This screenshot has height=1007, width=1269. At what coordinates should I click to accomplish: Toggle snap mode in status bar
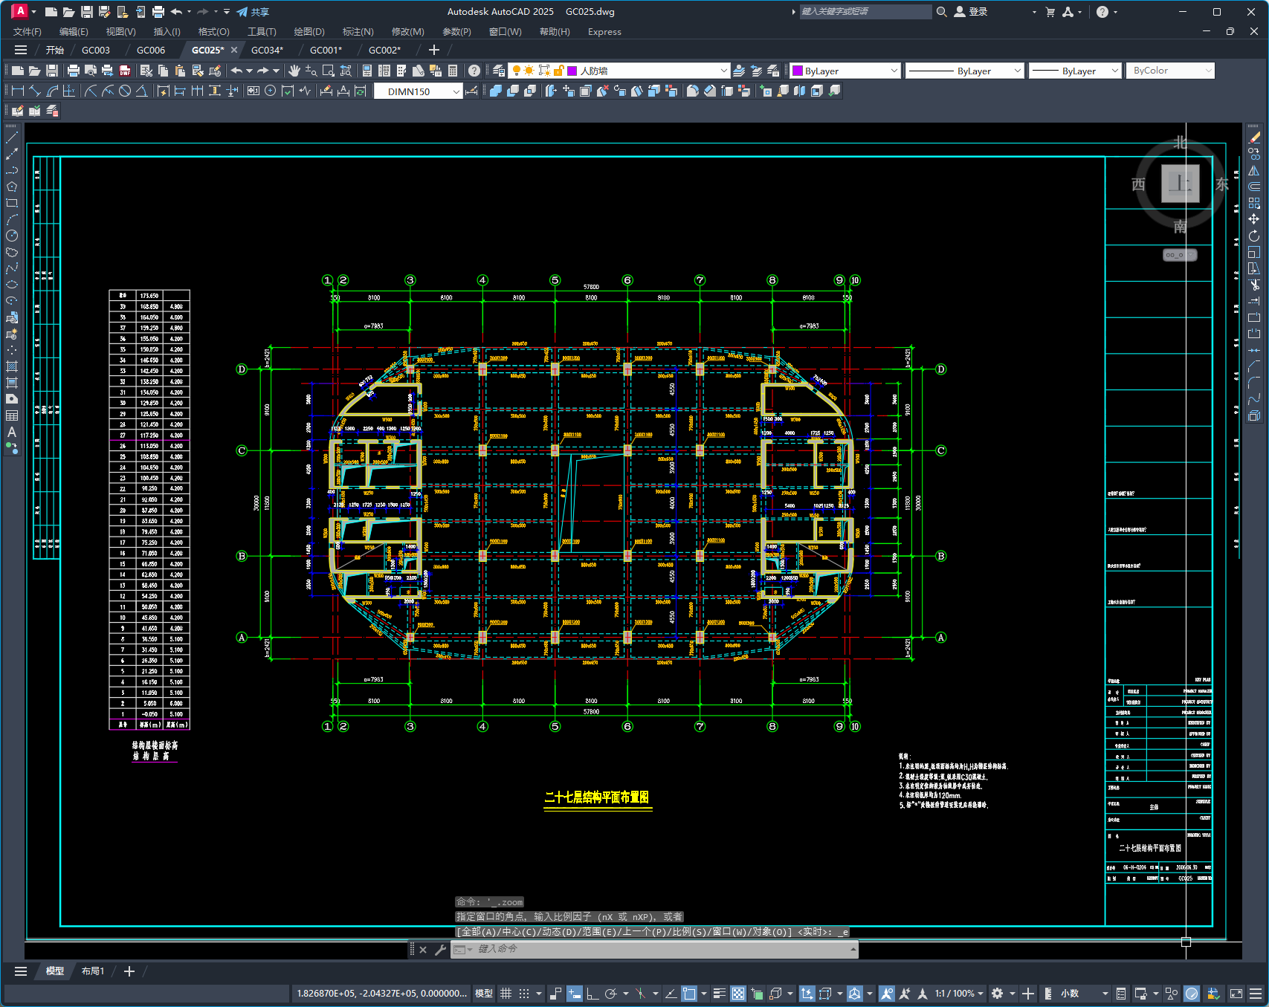click(x=524, y=994)
